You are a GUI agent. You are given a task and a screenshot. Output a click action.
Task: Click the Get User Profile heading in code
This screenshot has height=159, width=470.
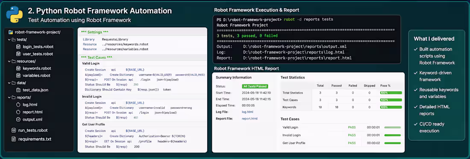pyautogui.click(x=93, y=124)
